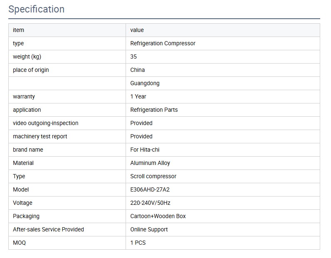
Task: Click the 'item' column header cell
Action: [19, 30]
